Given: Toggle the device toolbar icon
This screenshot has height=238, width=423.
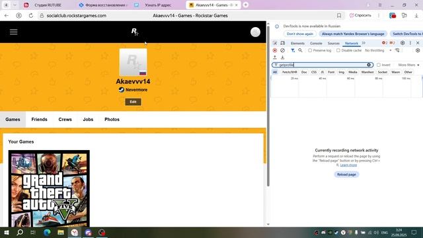Looking at the screenshot, I should point(282,43).
